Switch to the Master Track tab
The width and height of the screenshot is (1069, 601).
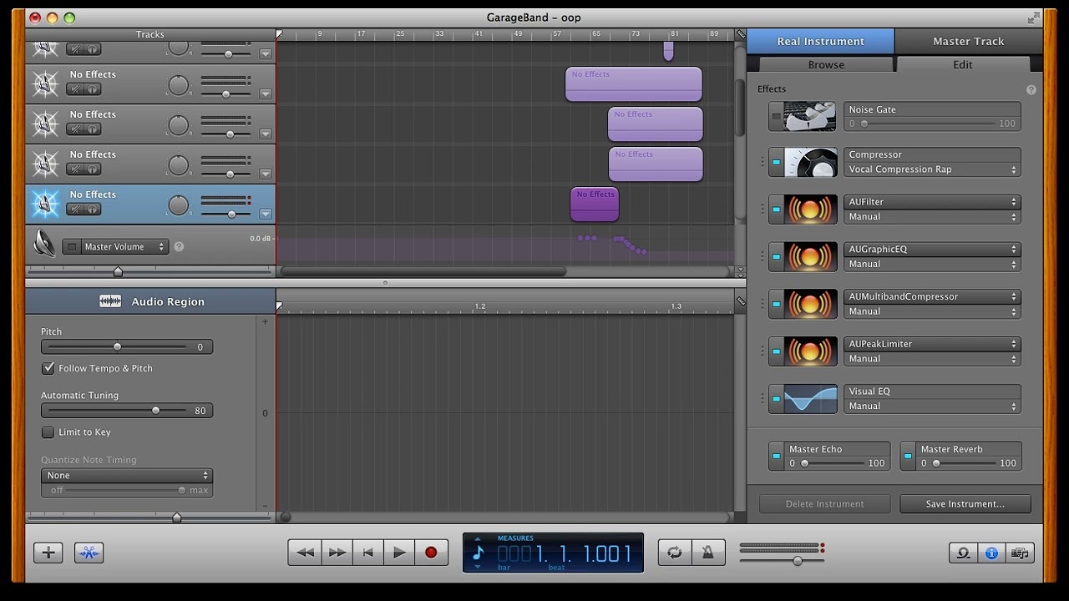[969, 41]
